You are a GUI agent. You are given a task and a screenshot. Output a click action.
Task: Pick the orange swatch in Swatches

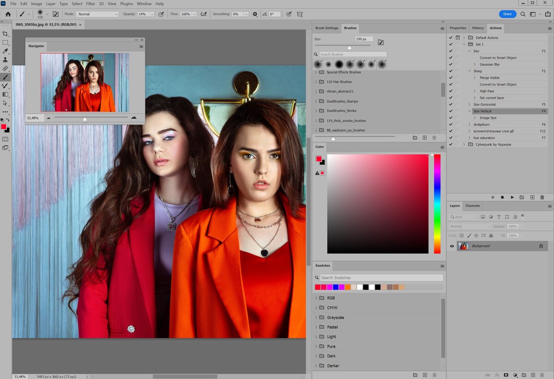click(x=348, y=287)
